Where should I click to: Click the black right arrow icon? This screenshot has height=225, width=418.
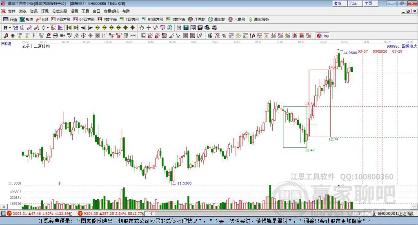point(90,28)
